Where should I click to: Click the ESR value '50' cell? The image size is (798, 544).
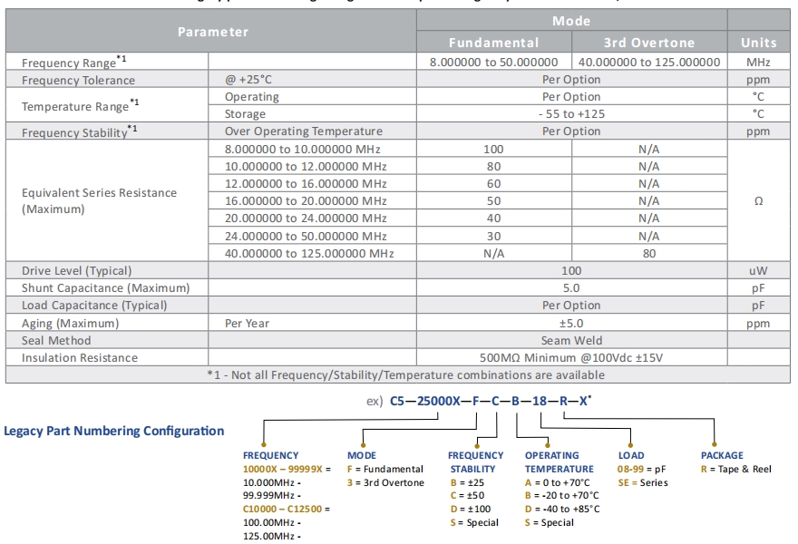pos(493,201)
